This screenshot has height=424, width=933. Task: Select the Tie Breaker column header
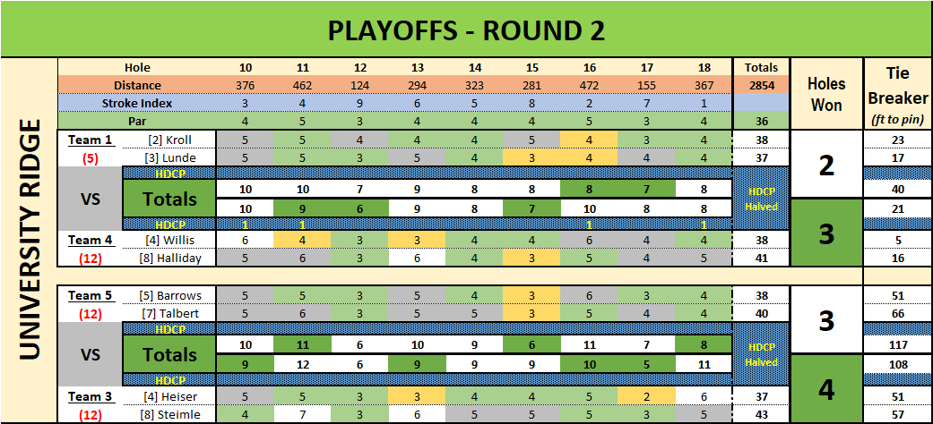(897, 94)
